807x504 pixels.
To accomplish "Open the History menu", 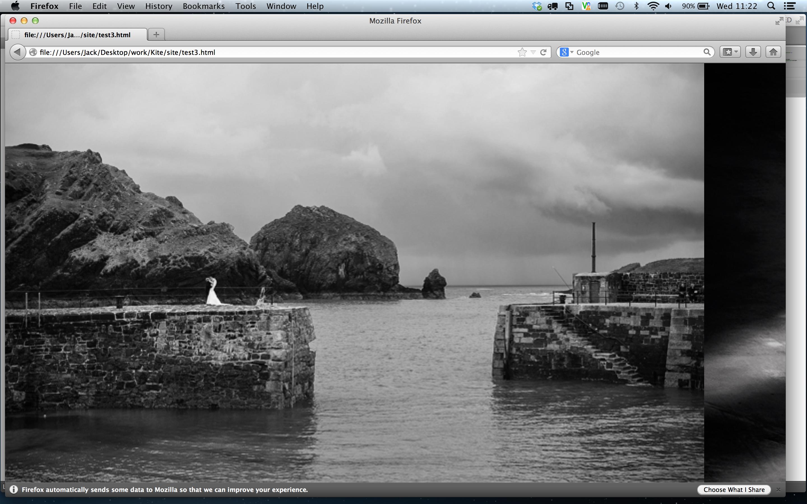I will coord(158,6).
